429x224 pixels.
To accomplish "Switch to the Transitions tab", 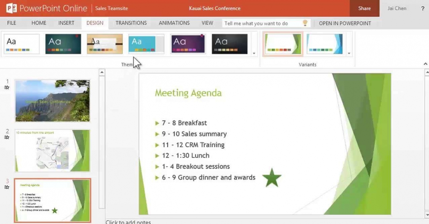I will [x=131, y=23].
